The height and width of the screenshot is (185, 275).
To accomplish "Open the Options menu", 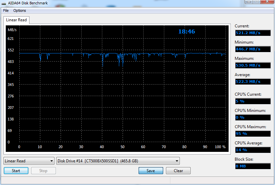I will [x=19, y=10].
